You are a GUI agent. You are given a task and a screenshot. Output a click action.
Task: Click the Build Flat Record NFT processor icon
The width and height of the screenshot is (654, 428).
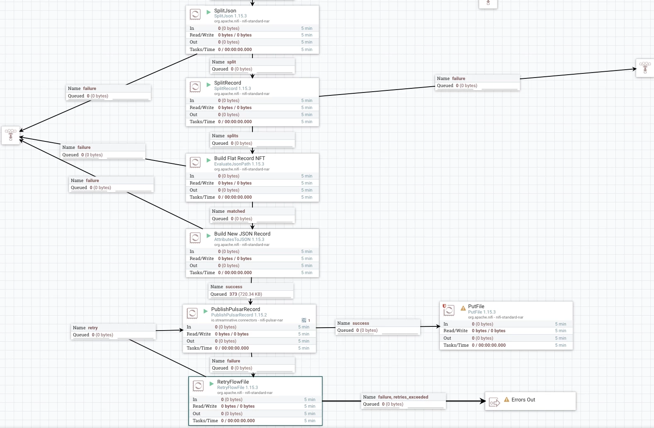point(195,162)
